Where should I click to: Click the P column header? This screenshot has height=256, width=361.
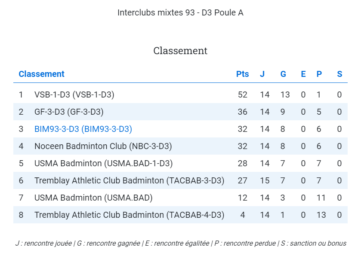pyautogui.click(x=319, y=74)
